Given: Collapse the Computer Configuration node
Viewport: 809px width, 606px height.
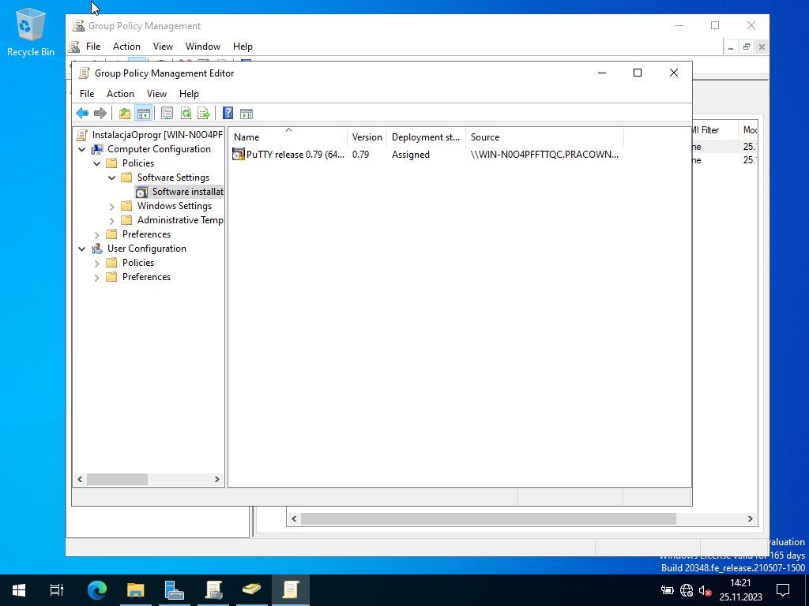Looking at the screenshot, I should (81, 149).
